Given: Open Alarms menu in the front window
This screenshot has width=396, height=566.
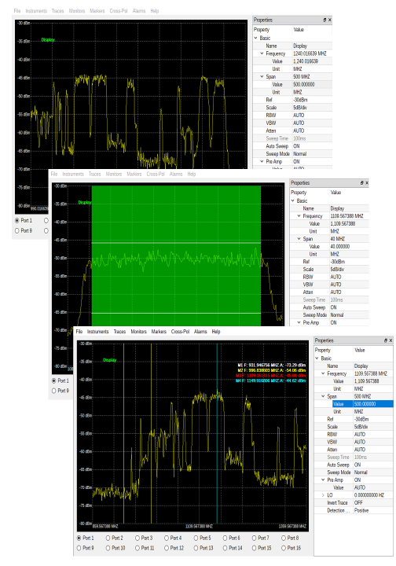Looking at the screenshot, I should (x=200, y=332).
